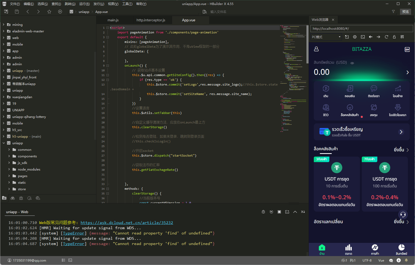
Task: Click the run/play icon in toolbar
Action: [x=60, y=12]
